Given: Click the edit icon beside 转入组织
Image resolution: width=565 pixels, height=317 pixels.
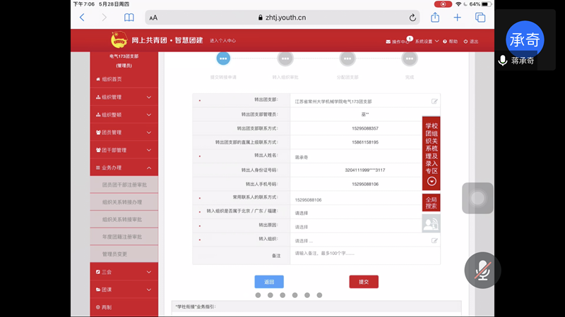Looking at the screenshot, I should coord(434,241).
